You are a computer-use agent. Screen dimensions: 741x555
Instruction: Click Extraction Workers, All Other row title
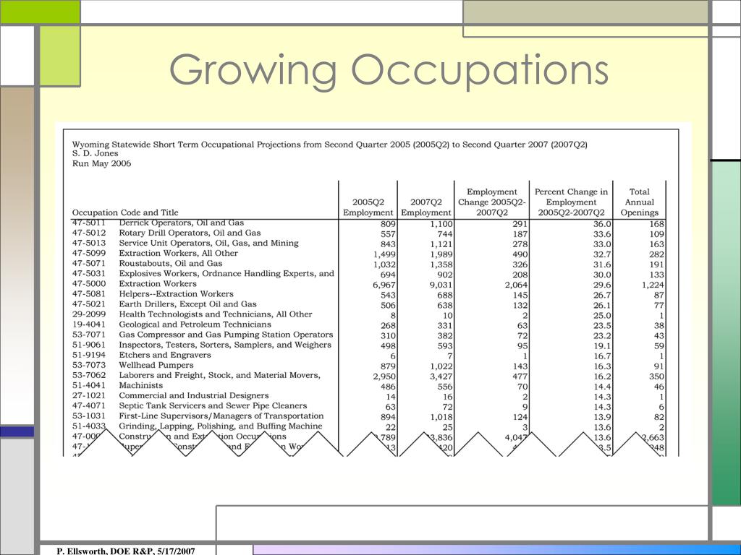(179, 254)
